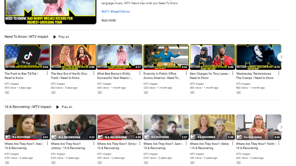The width and height of the screenshot is (296, 166).
Task: Click CC badge under Where Are They Now?: Abbie
Action: click(192, 163)
